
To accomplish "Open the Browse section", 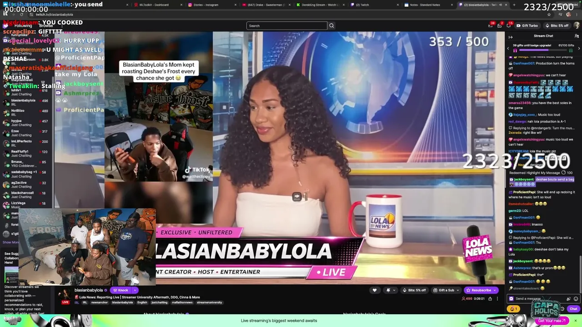I will coord(46,25).
